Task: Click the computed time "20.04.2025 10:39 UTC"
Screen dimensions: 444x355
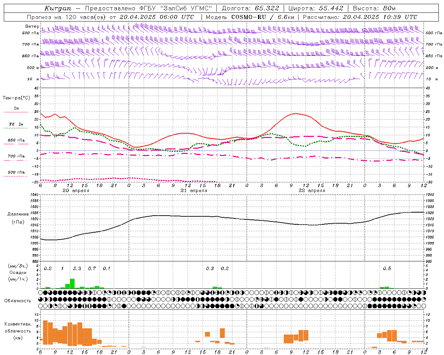Action: coord(380,17)
